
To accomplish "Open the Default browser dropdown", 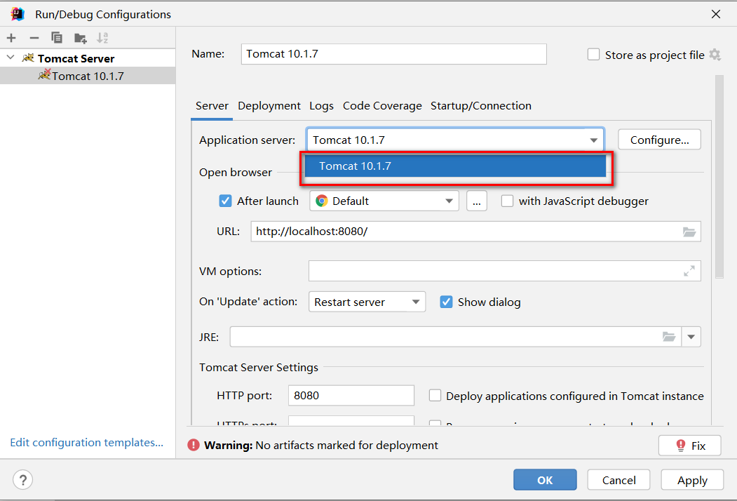I will [x=384, y=201].
